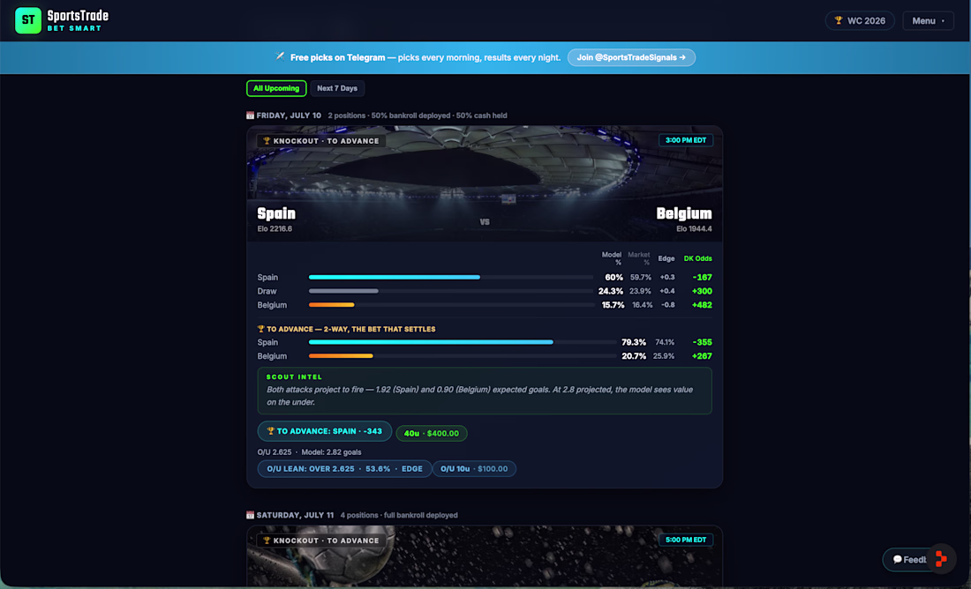The height and width of the screenshot is (589, 971).
Task: Click the Scout Intel box
Action: pyautogui.click(x=485, y=391)
